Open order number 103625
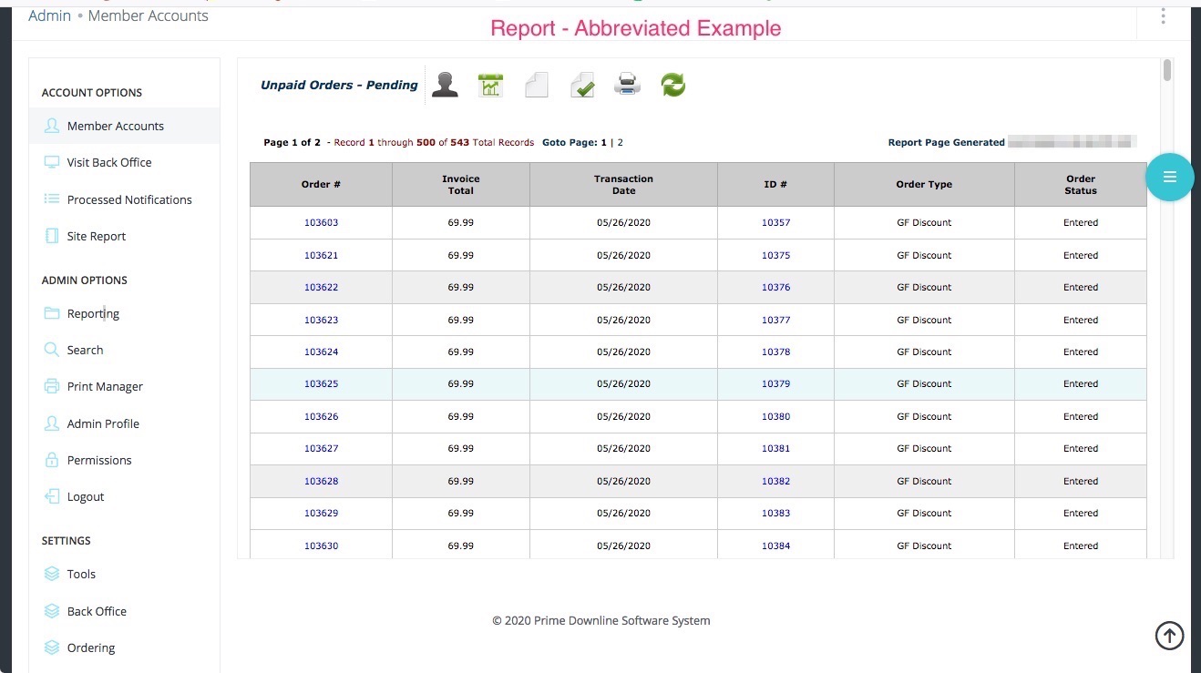This screenshot has width=1201, height=673. click(321, 383)
